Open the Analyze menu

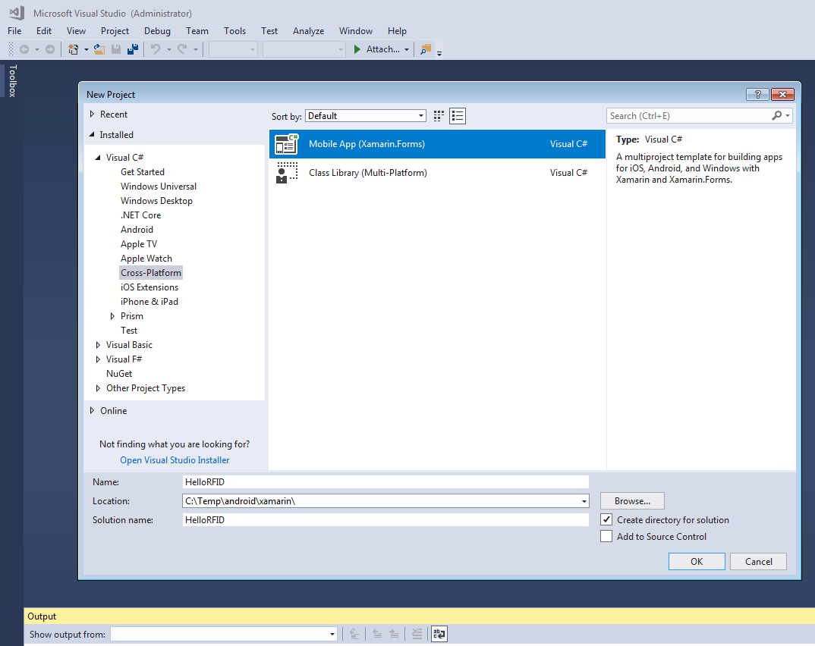(x=308, y=31)
